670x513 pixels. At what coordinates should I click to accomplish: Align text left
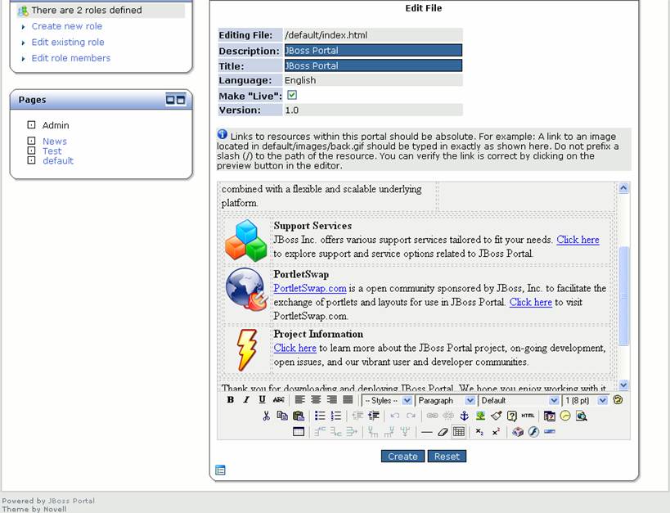pos(299,400)
